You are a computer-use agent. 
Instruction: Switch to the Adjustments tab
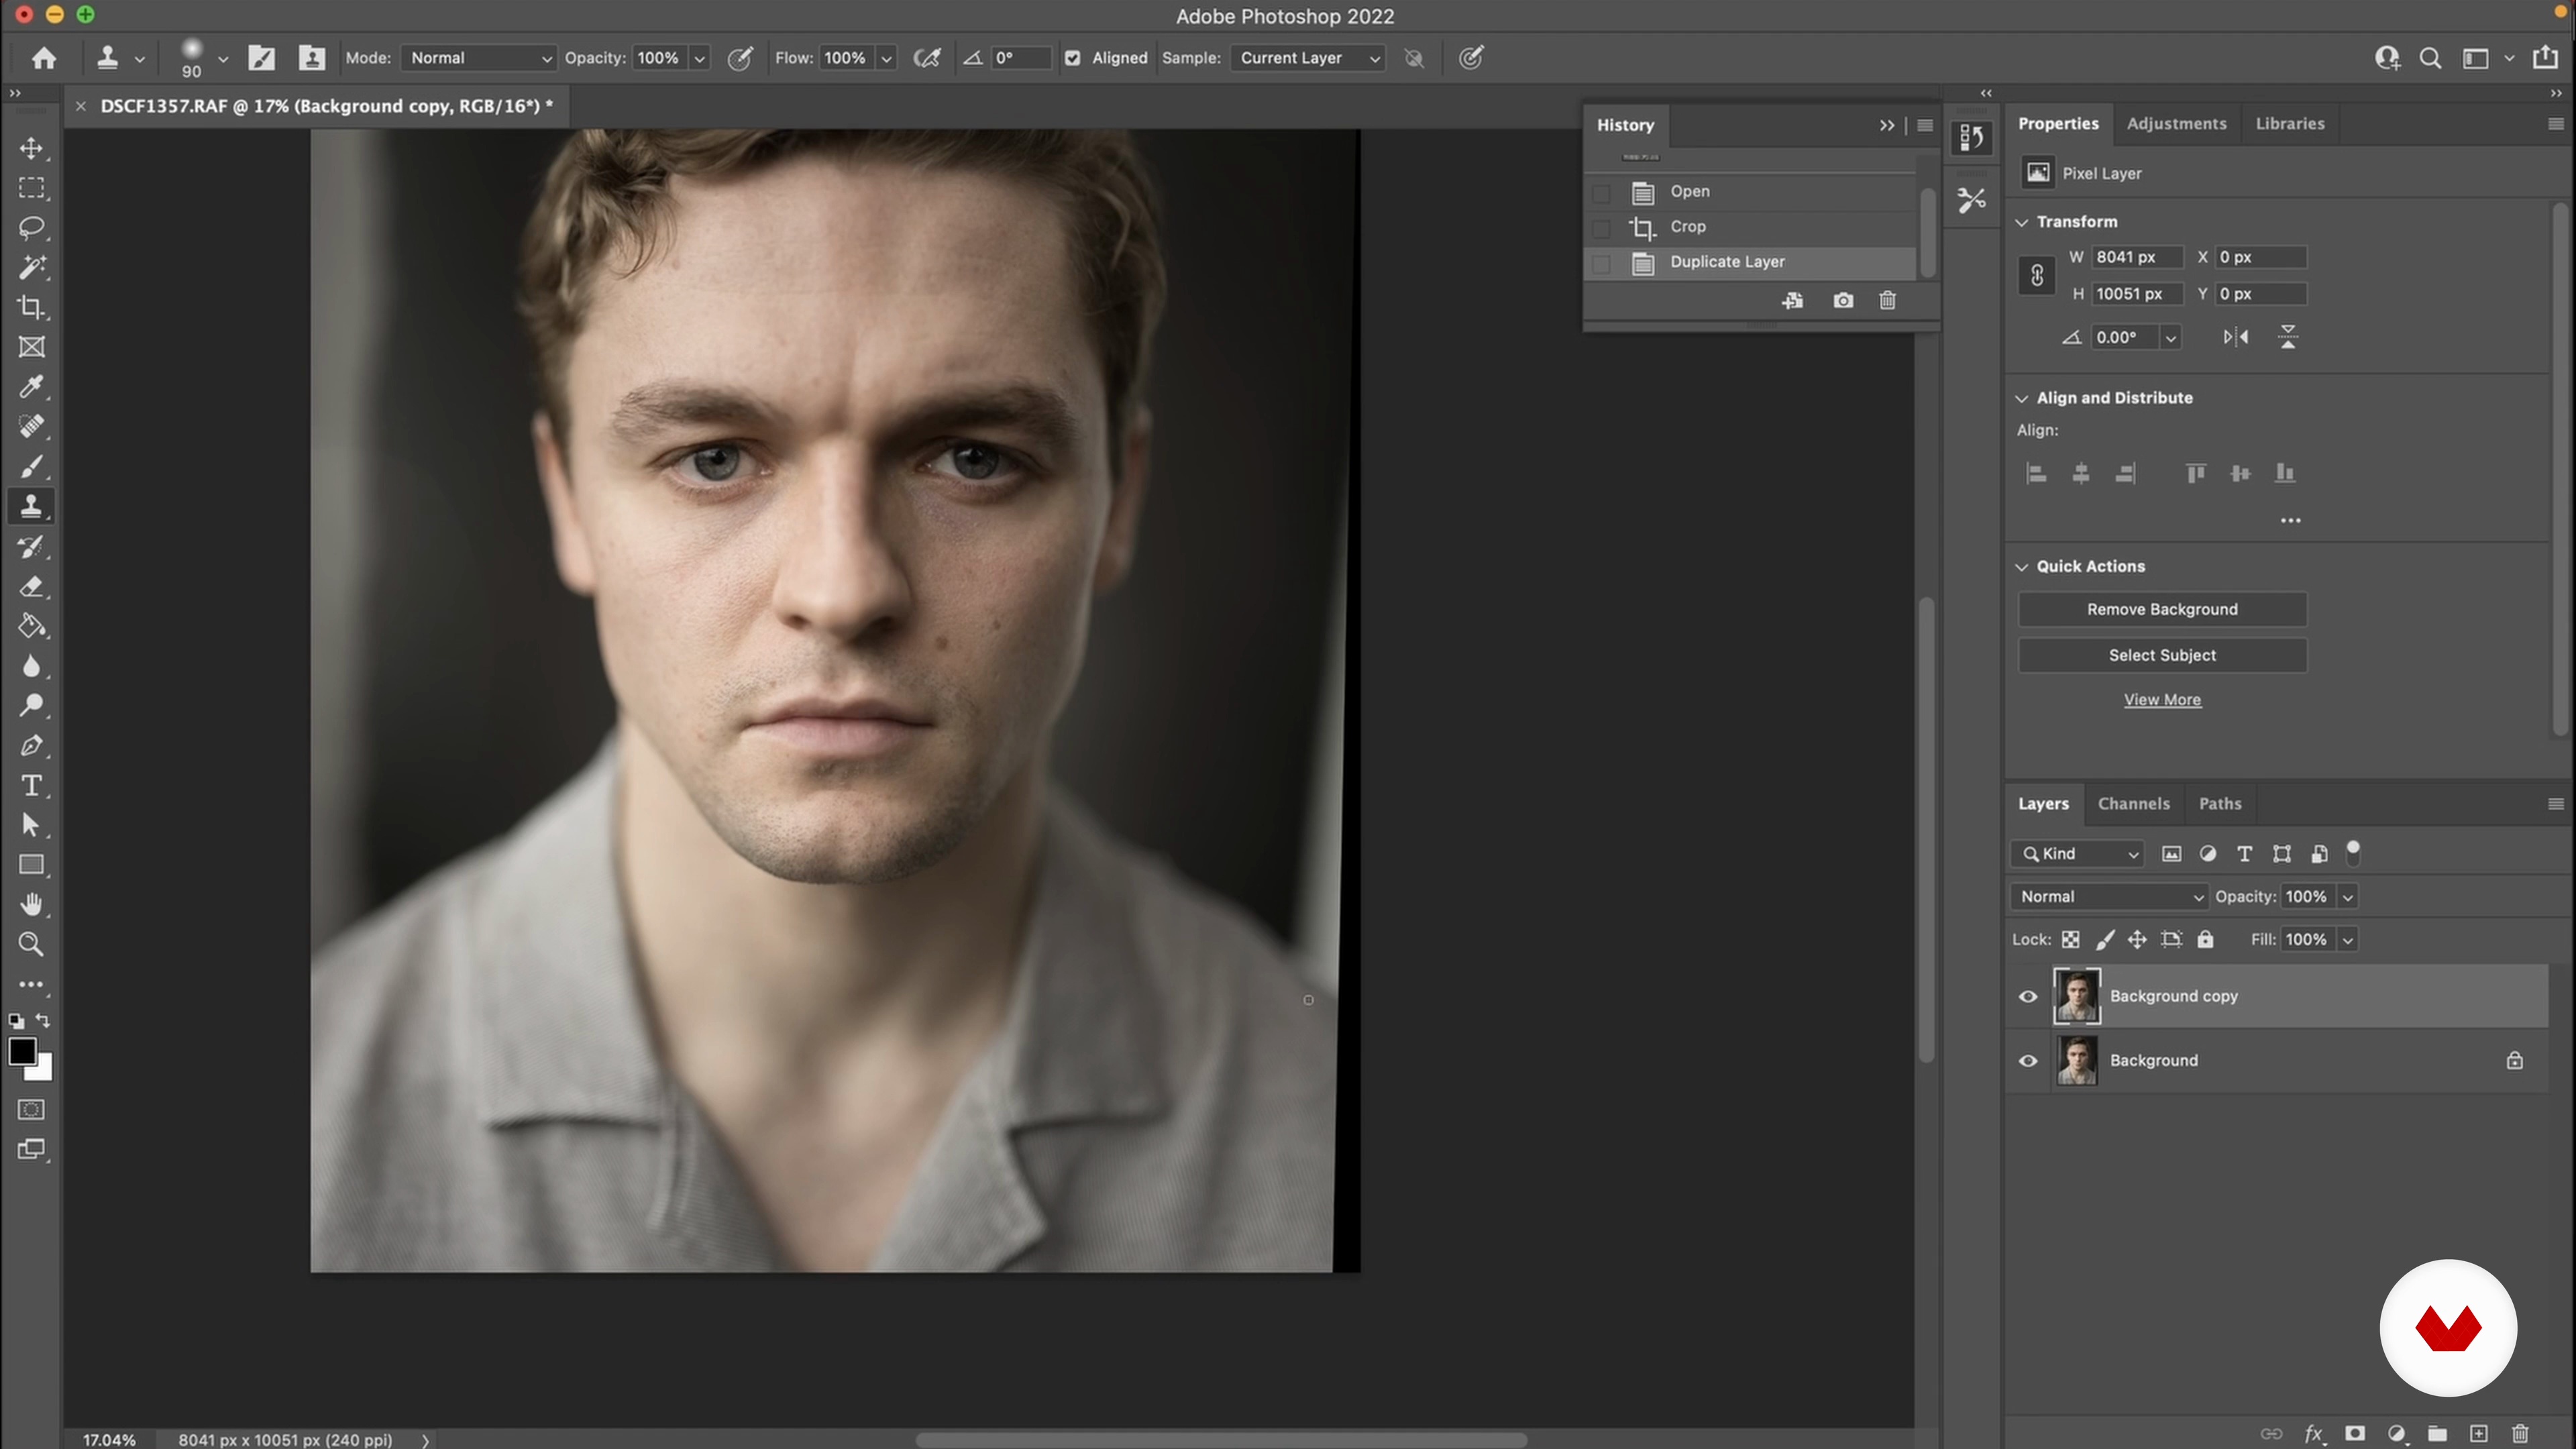pyautogui.click(x=2176, y=124)
